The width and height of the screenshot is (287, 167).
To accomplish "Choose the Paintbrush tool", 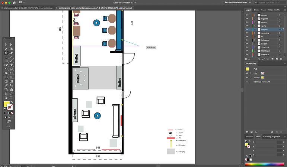I will click(x=11, y=61).
